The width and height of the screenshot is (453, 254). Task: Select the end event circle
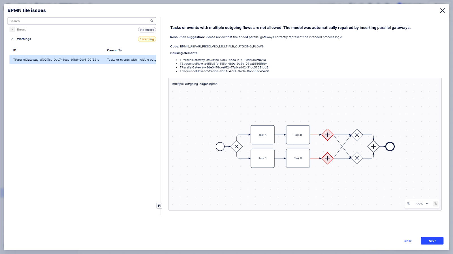390,146
